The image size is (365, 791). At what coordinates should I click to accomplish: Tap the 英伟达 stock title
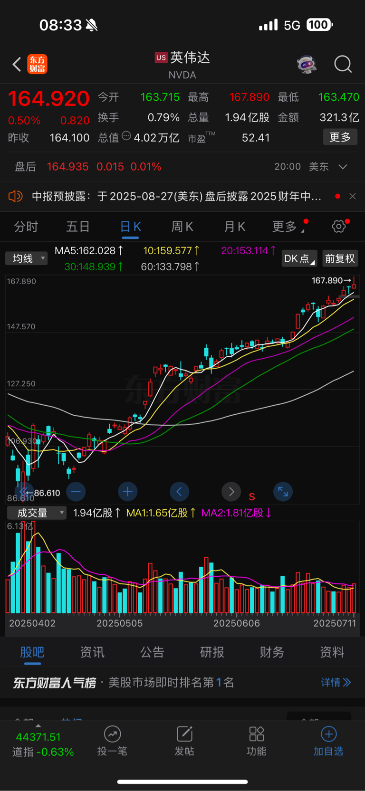[x=190, y=57]
